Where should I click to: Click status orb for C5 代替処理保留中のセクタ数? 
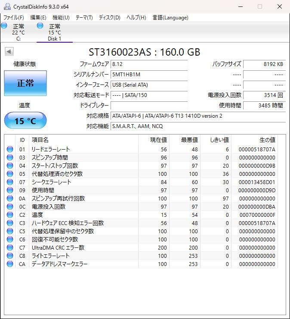10,231
